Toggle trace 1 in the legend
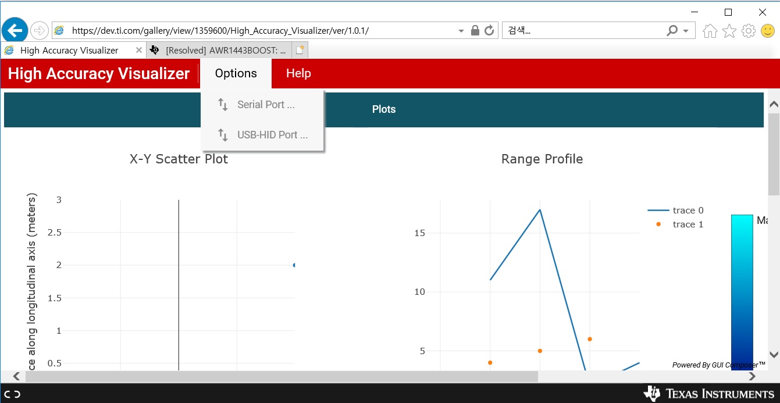Viewport: 780px width, 403px height. click(676, 224)
